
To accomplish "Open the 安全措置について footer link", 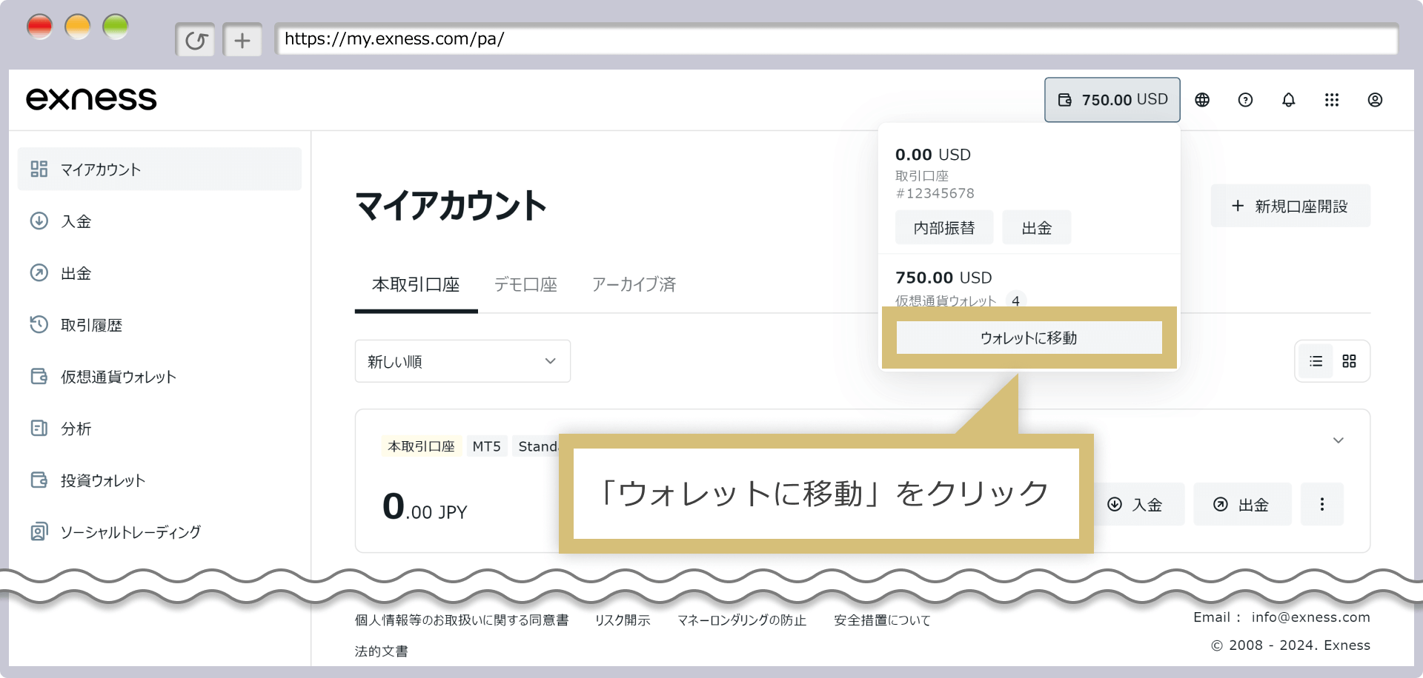I will [882, 620].
